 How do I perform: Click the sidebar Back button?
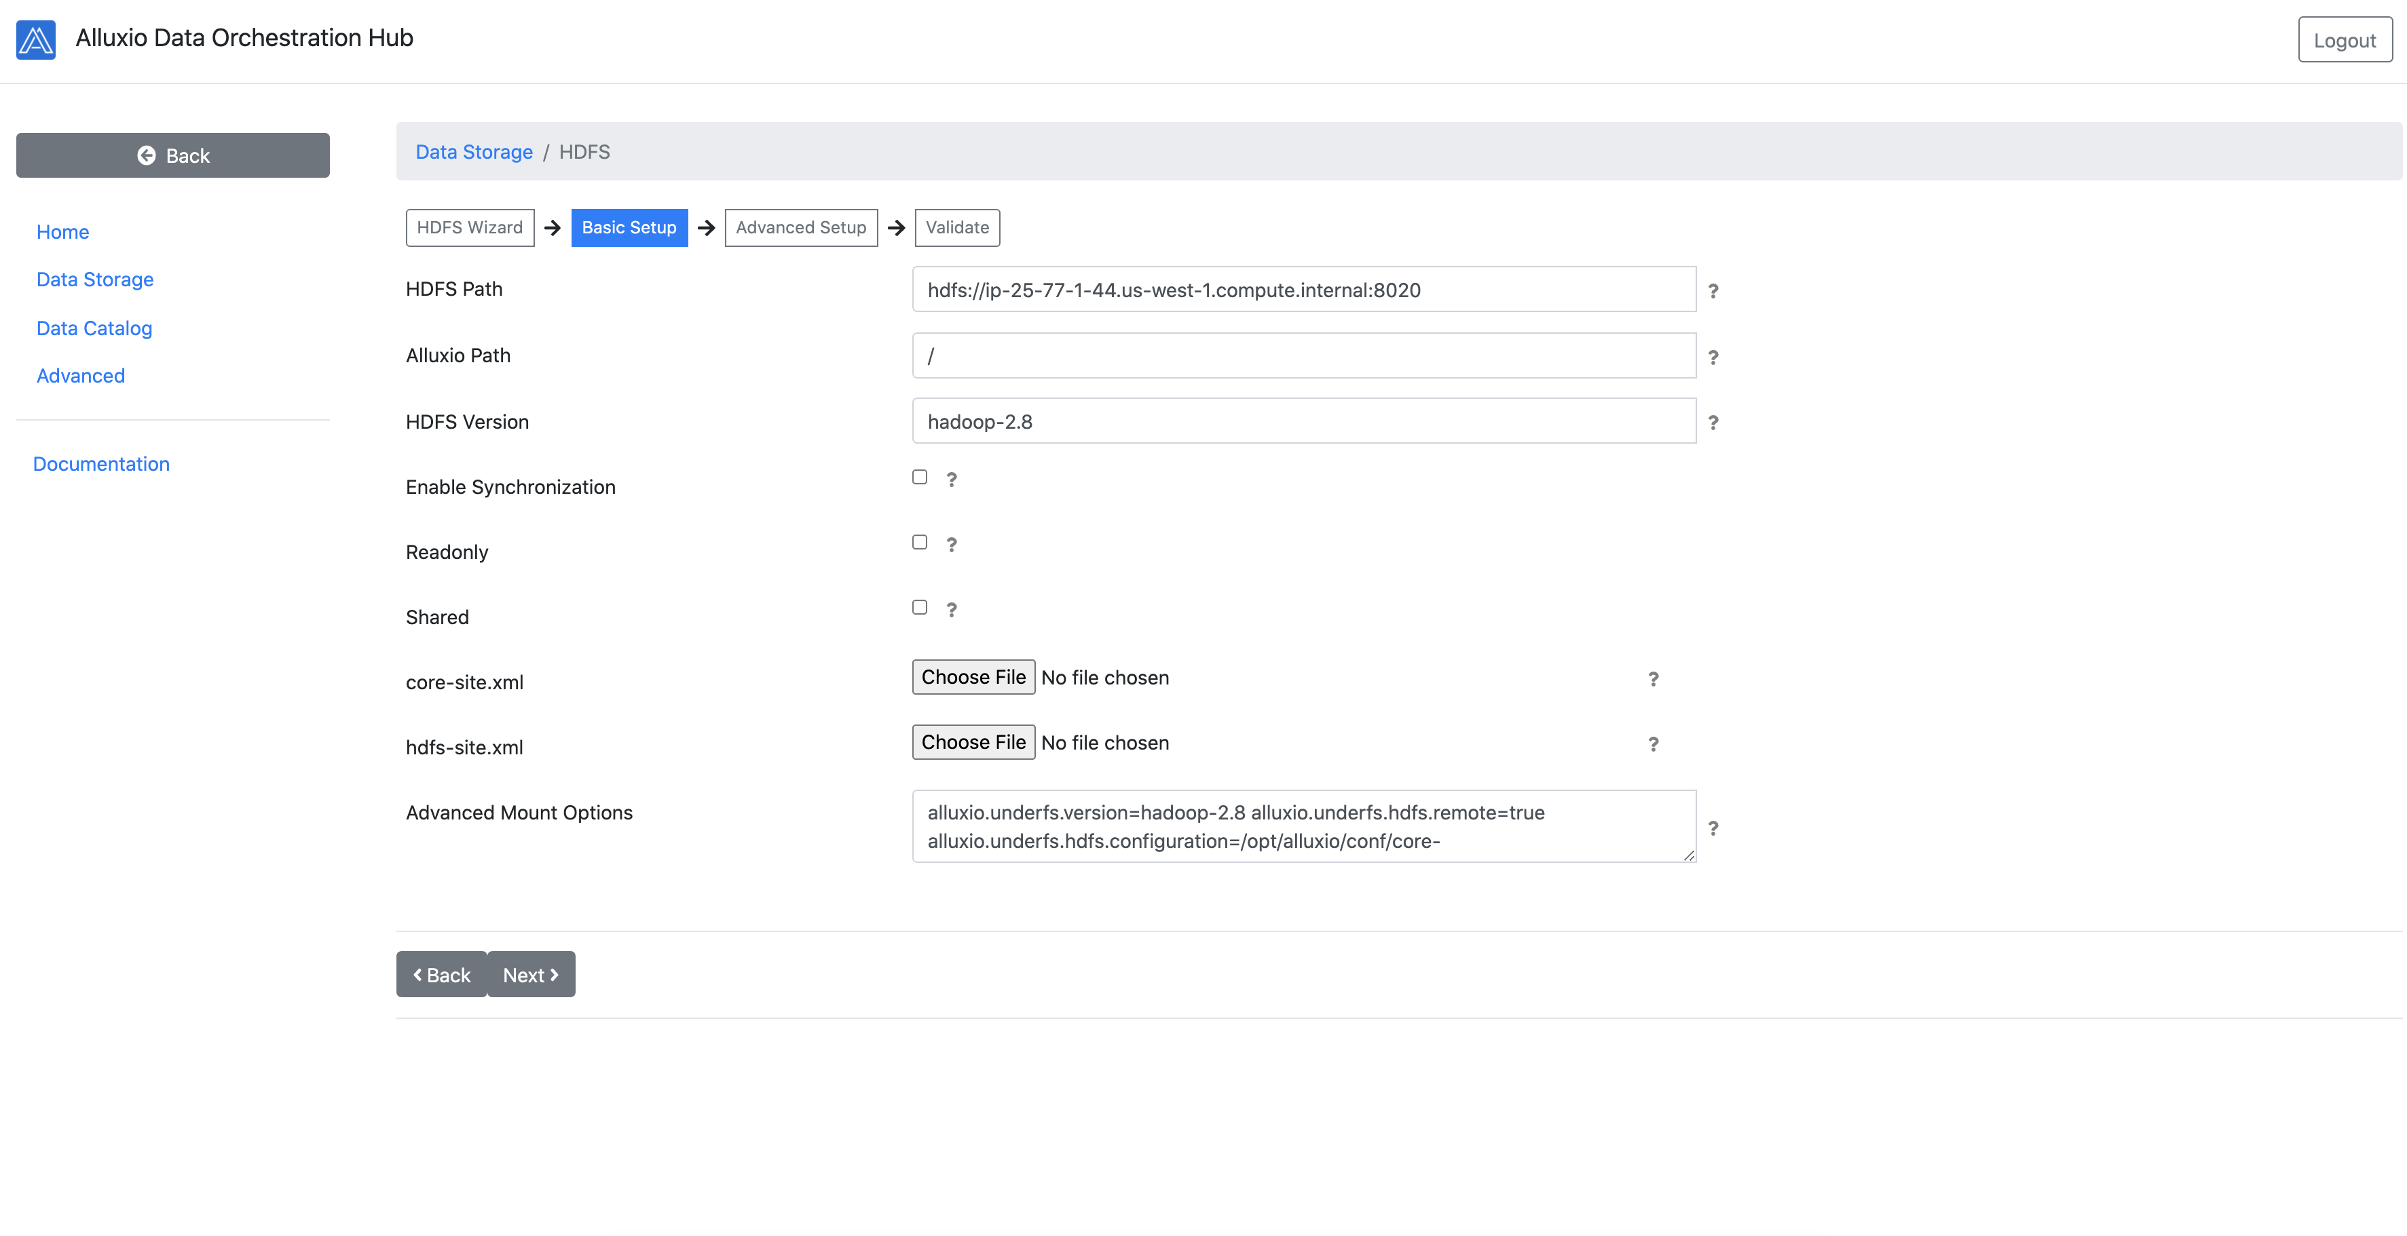[x=173, y=155]
